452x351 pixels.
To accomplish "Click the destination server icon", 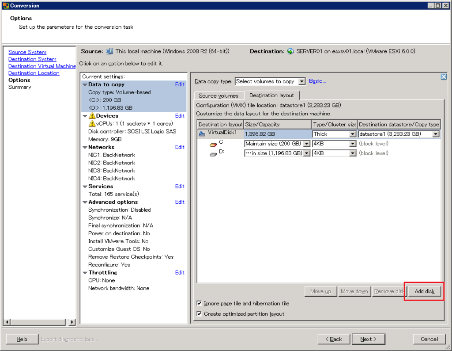I will tap(290, 51).
